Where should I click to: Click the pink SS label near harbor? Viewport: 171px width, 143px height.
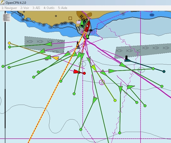[x=79, y=22]
